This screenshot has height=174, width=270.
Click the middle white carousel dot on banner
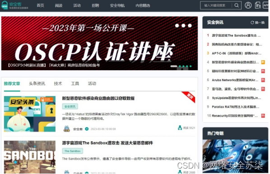coord(183,26)
